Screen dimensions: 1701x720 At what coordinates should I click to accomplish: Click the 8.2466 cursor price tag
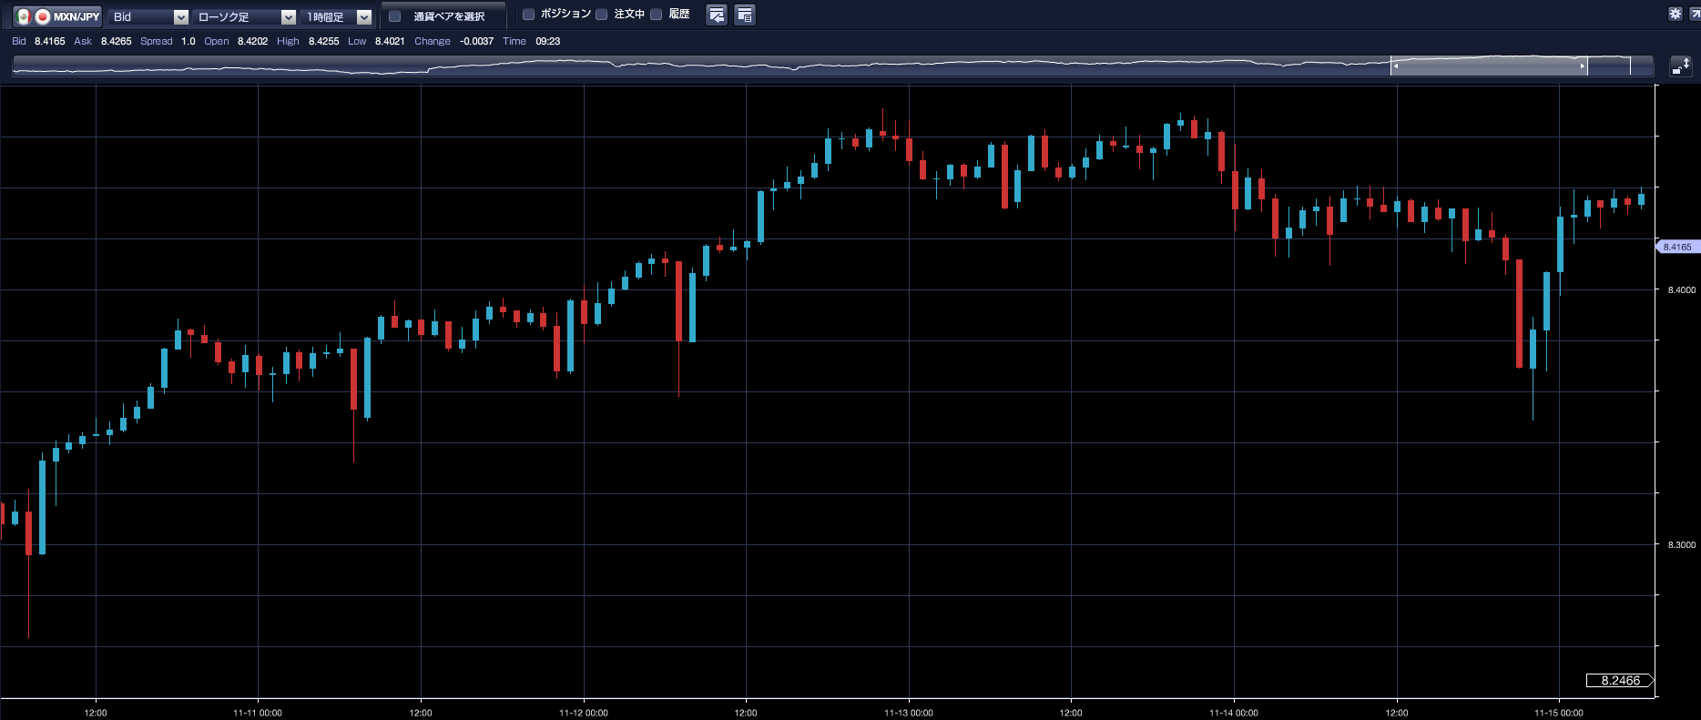pyautogui.click(x=1619, y=680)
